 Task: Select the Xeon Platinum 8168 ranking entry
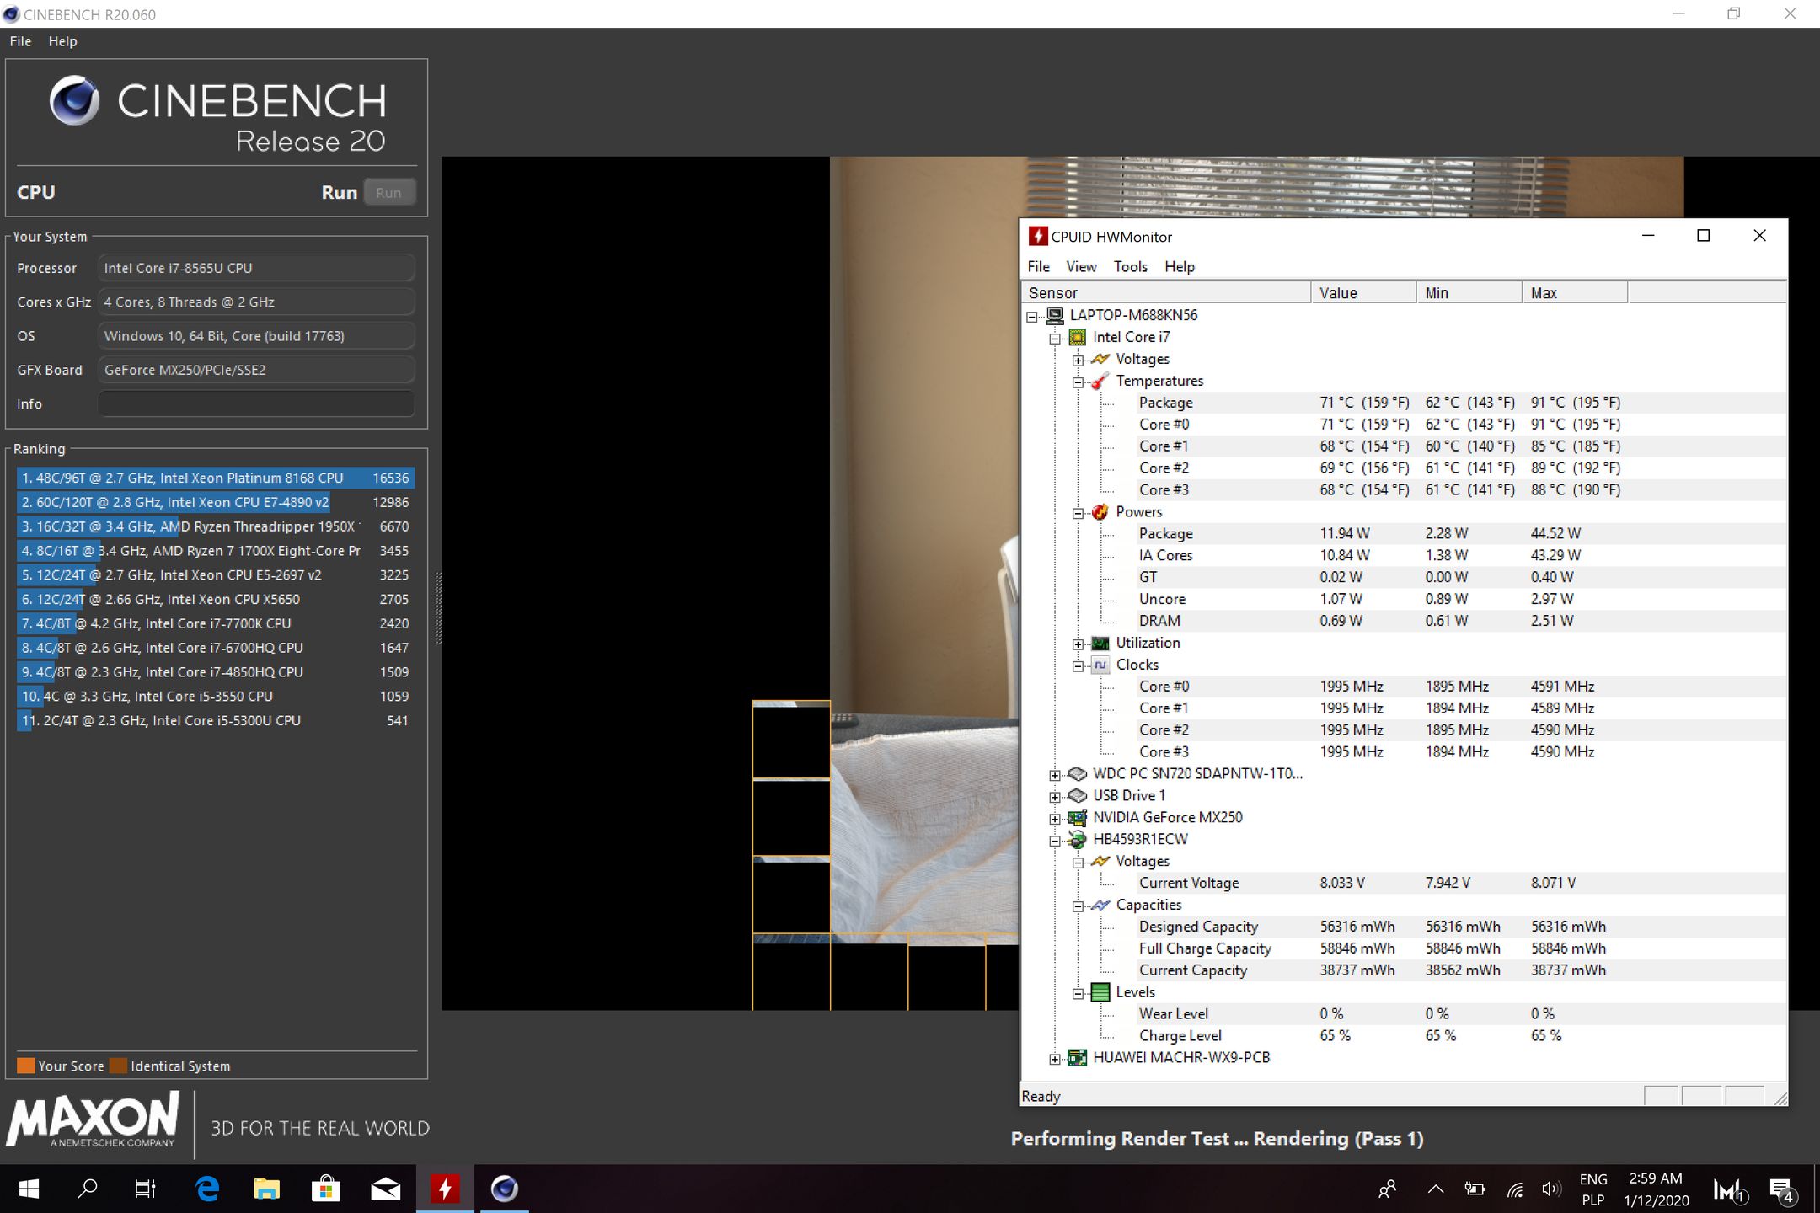click(x=215, y=478)
